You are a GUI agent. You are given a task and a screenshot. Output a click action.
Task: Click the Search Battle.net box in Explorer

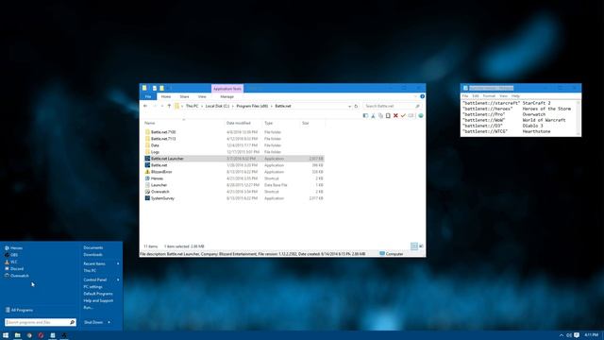coord(393,106)
